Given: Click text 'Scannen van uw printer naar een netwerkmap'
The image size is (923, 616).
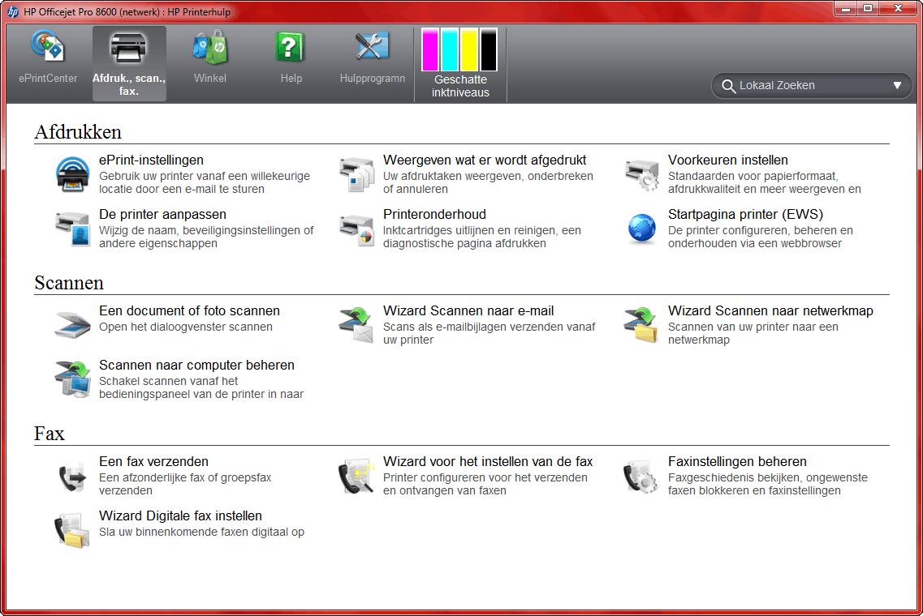Looking at the screenshot, I should pos(753,333).
